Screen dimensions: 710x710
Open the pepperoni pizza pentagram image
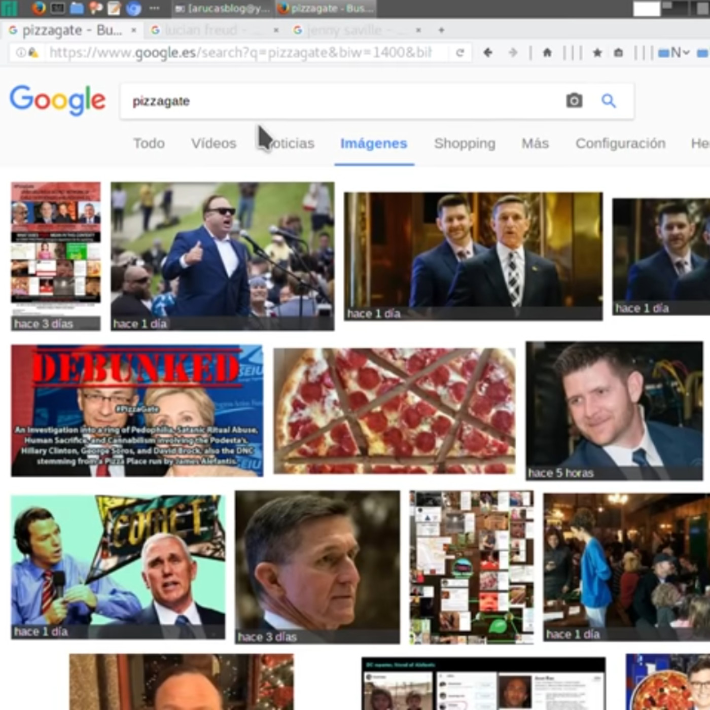coord(395,411)
